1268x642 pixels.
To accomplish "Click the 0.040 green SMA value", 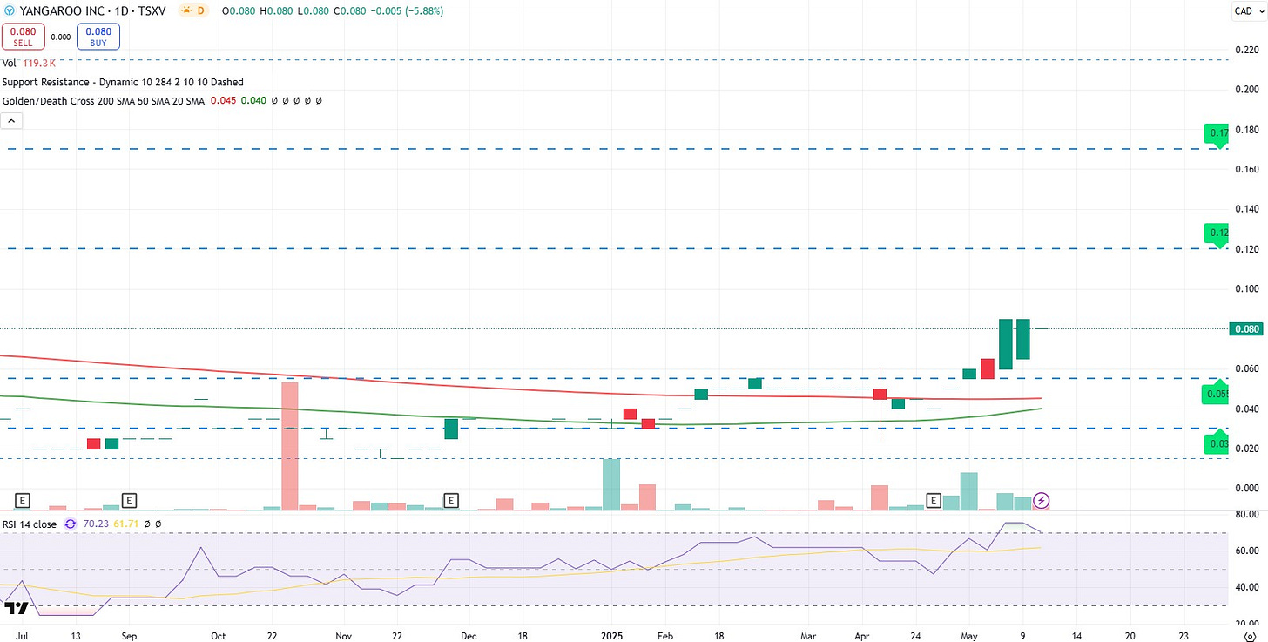I will [x=254, y=101].
